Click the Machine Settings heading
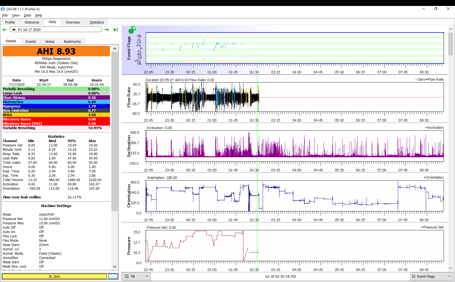Image resolution: width=455 pixels, height=282 pixels. [56, 206]
